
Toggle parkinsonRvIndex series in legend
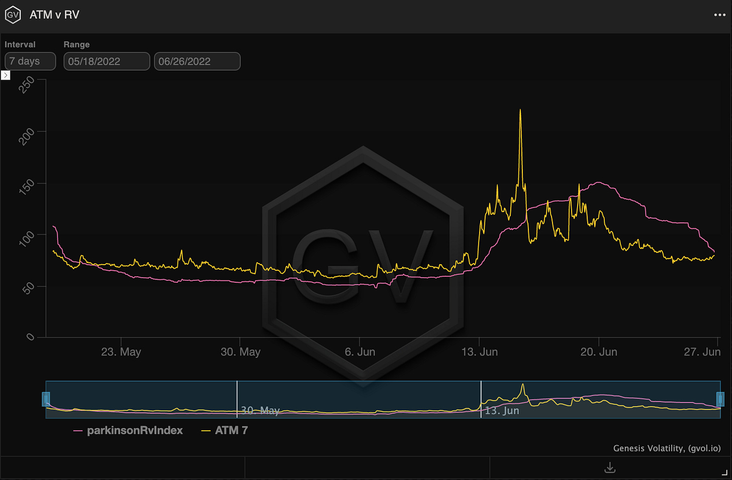tap(128, 431)
